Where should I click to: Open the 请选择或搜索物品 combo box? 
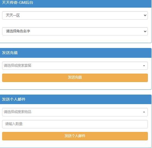pos(75,112)
